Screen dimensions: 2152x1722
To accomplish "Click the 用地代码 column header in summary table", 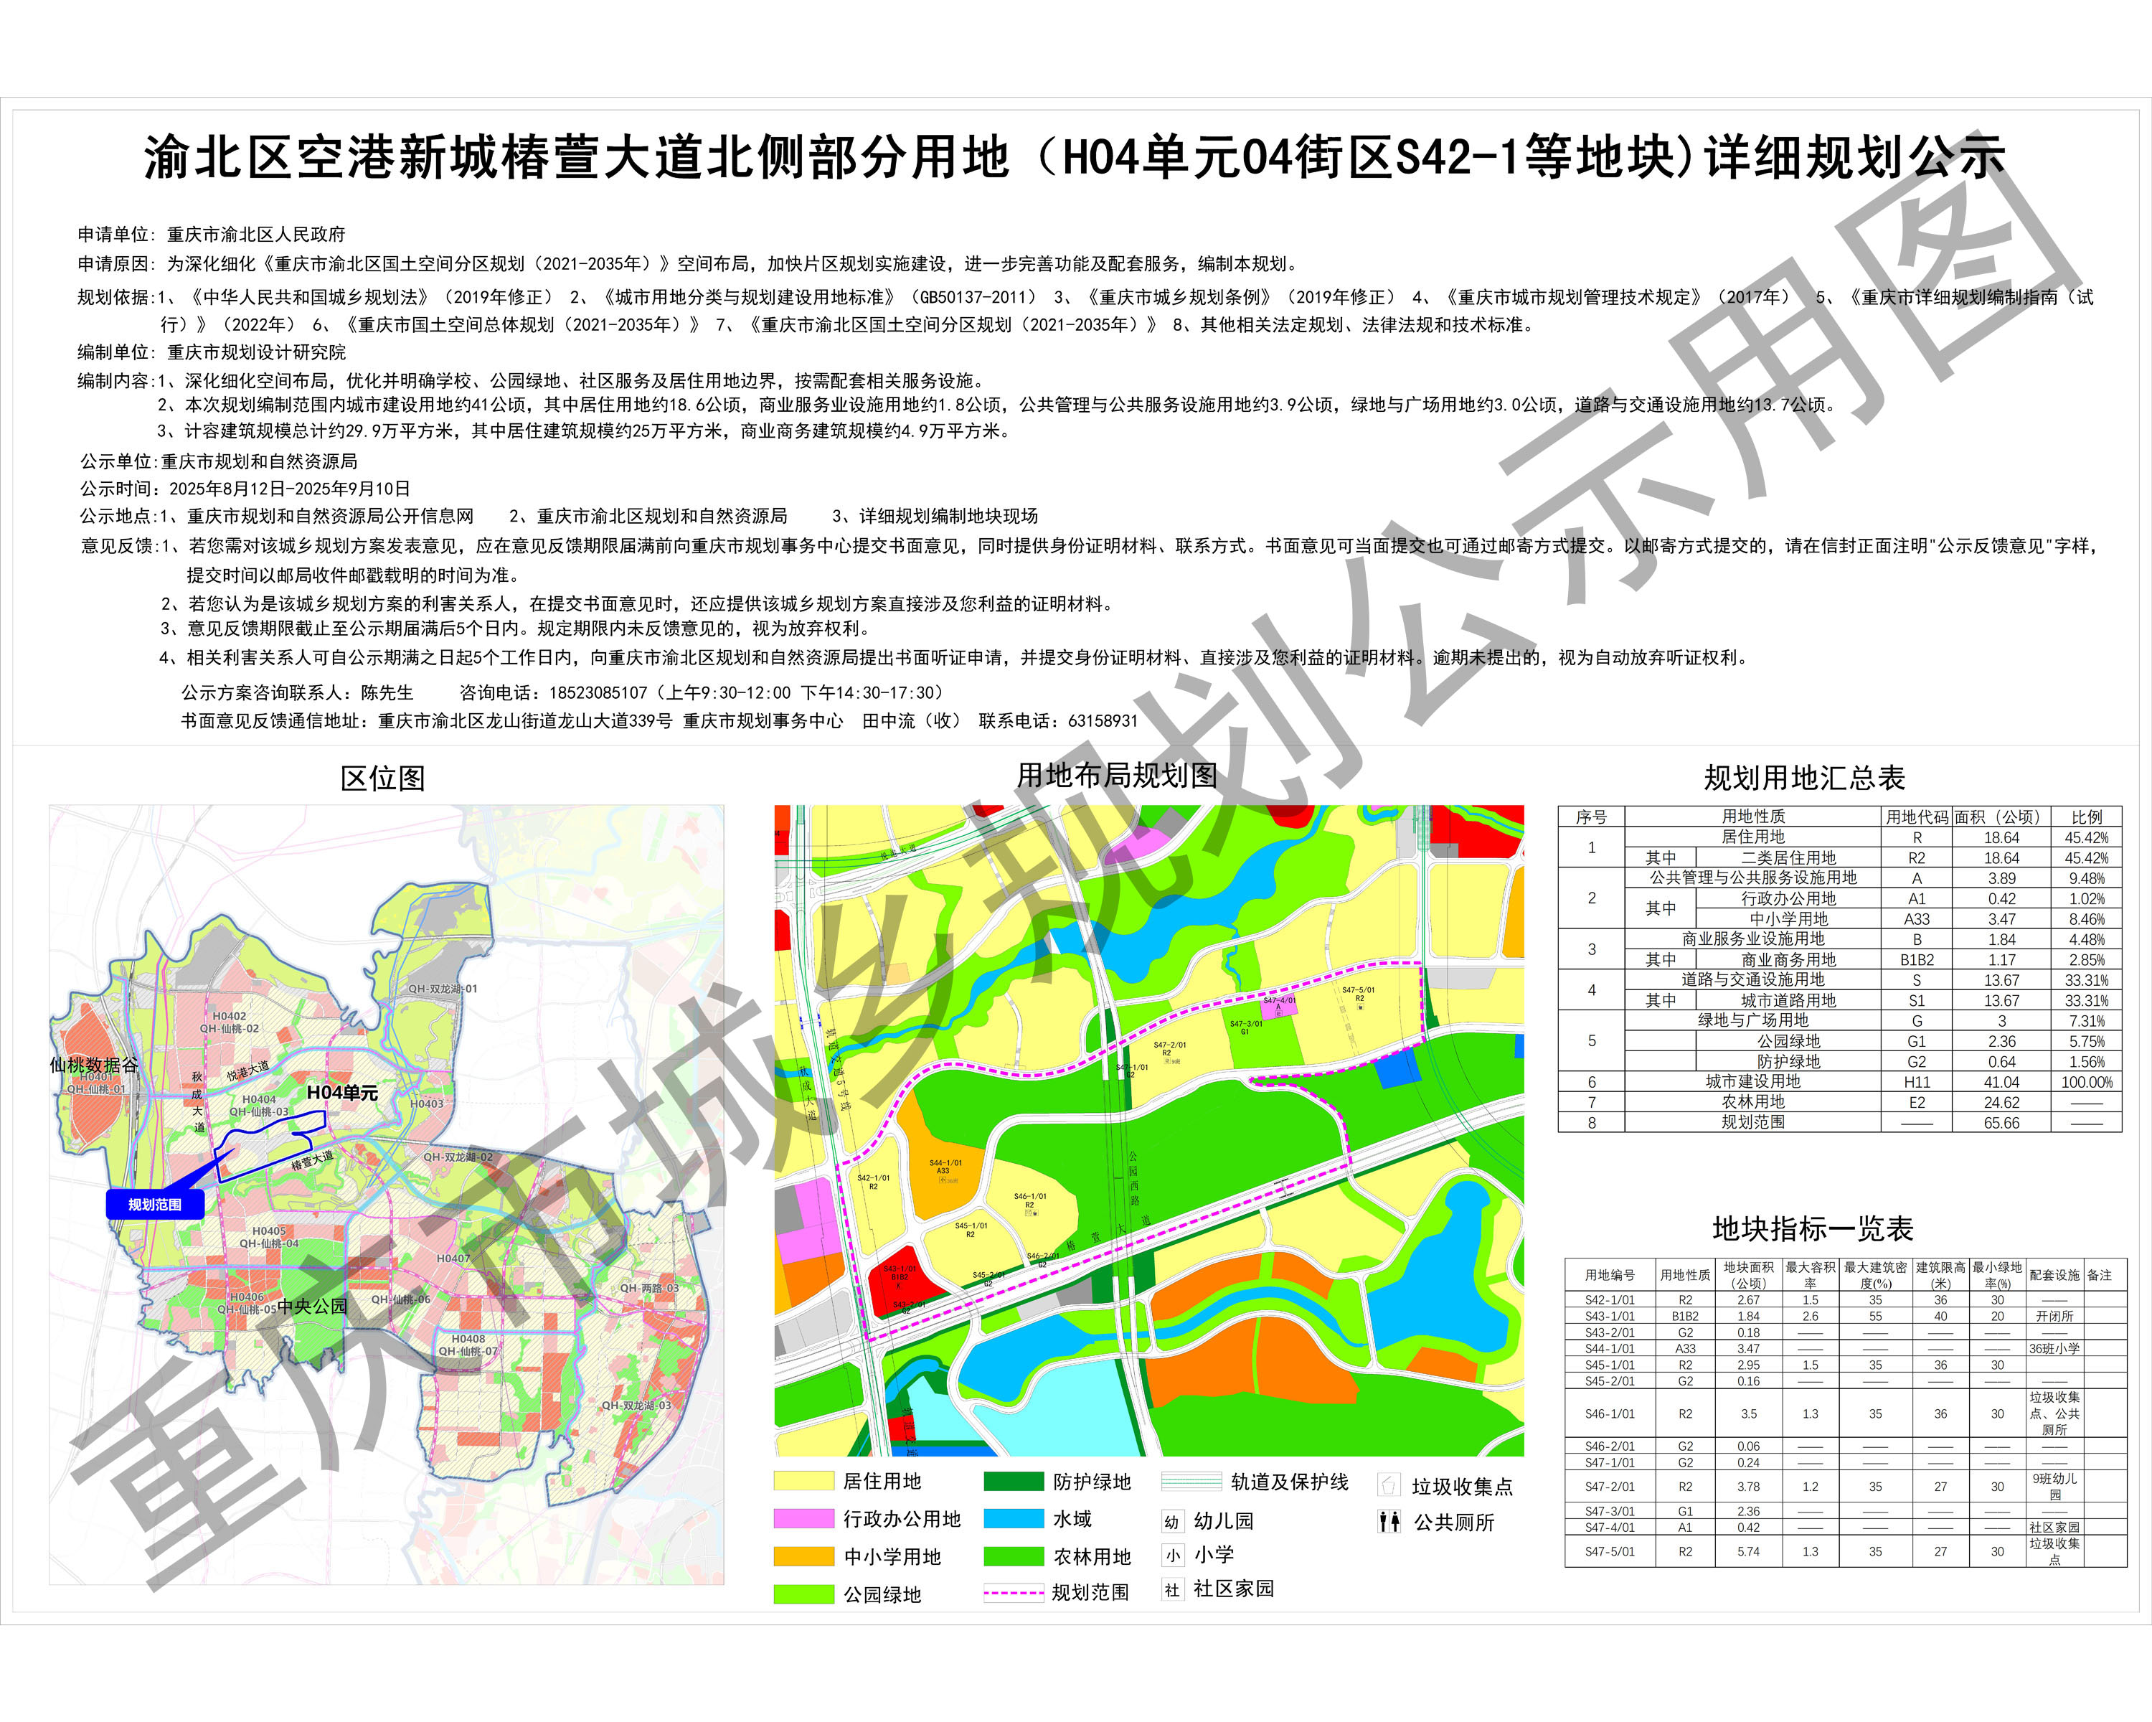I will 1917,817.
